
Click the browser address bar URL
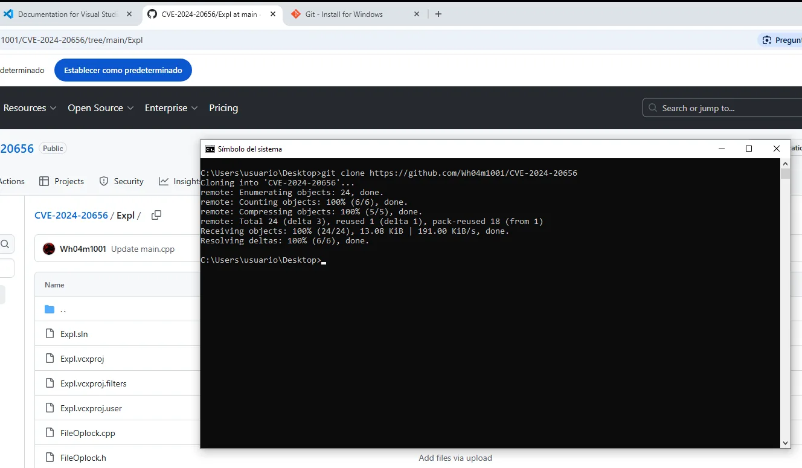(72, 40)
